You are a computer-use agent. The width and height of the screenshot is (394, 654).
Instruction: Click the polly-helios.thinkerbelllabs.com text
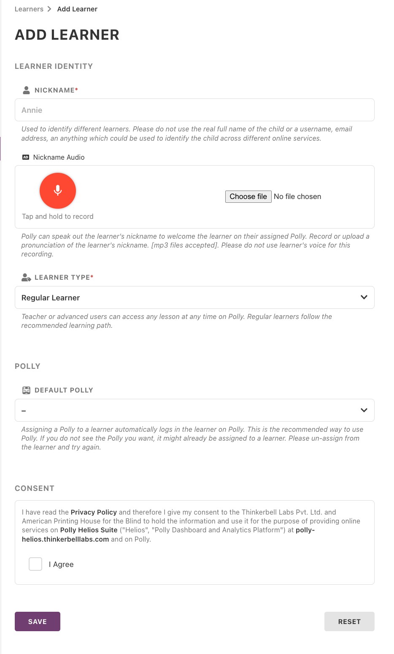click(65, 539)
